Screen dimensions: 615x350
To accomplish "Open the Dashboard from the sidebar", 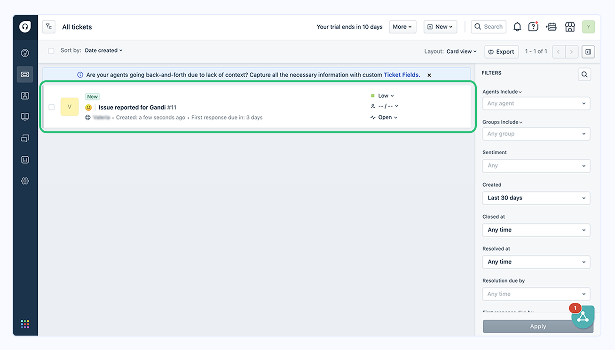I will (25, 53).
